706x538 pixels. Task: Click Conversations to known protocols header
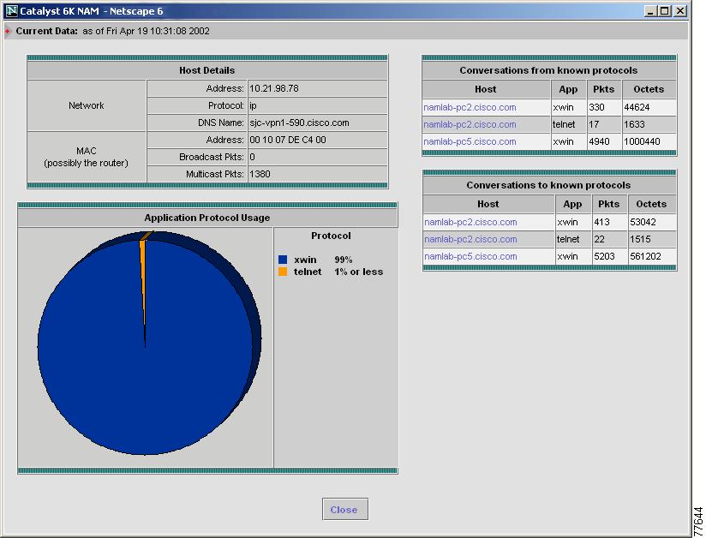(549, 185)
